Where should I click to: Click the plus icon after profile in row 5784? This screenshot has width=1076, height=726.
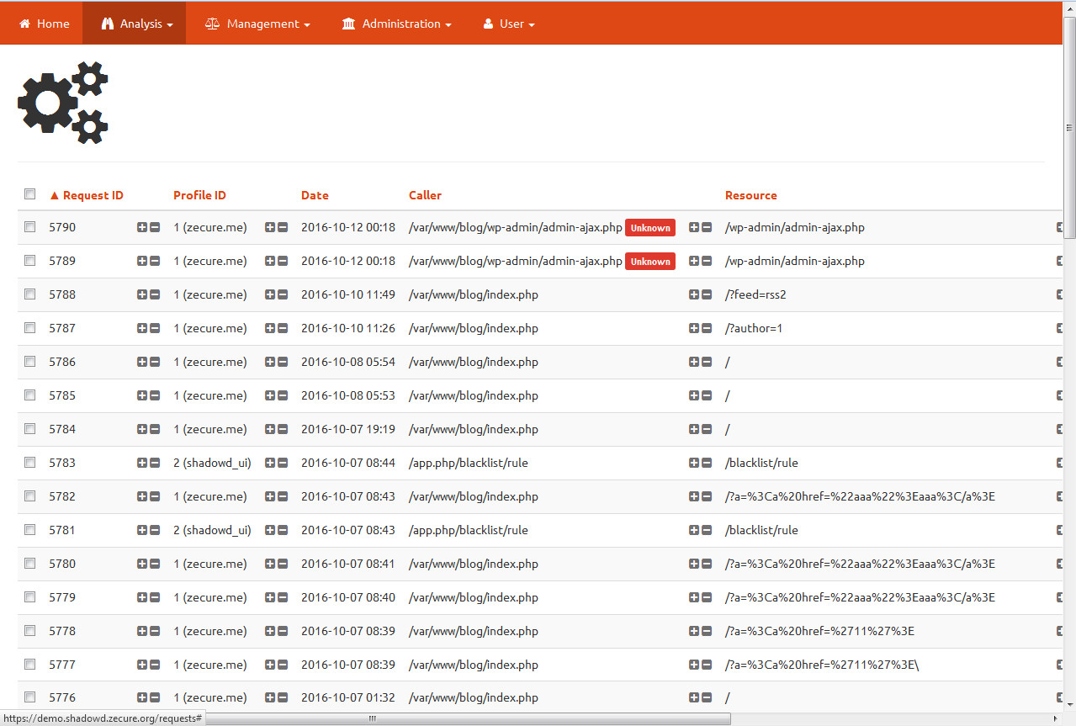click(270, 429)
